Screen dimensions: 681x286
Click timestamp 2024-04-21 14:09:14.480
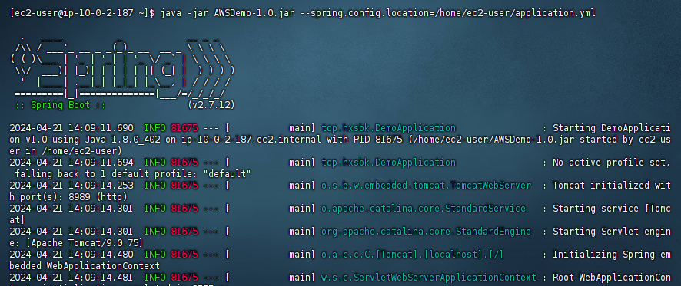[x=71, y=255]
